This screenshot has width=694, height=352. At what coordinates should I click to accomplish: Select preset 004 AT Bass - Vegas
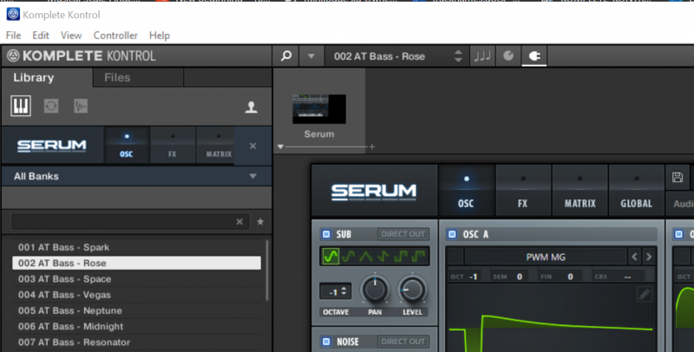(x=136, y=295)
